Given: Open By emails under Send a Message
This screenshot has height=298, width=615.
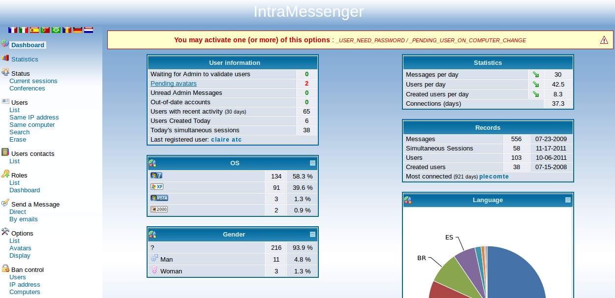Looking at the screenshot, I should pyautogui.click(x=24, y=219).
